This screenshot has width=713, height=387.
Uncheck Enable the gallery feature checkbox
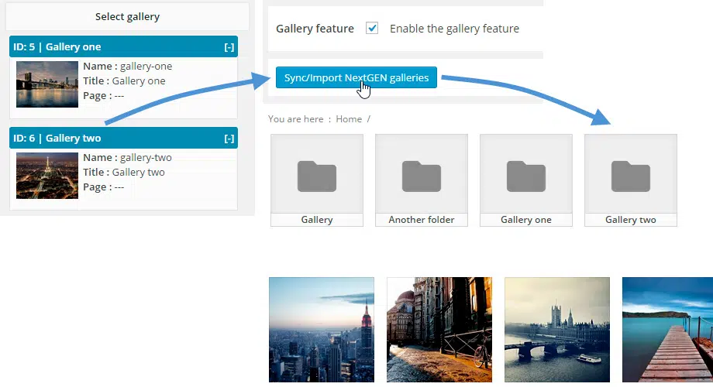click(372, 29)
